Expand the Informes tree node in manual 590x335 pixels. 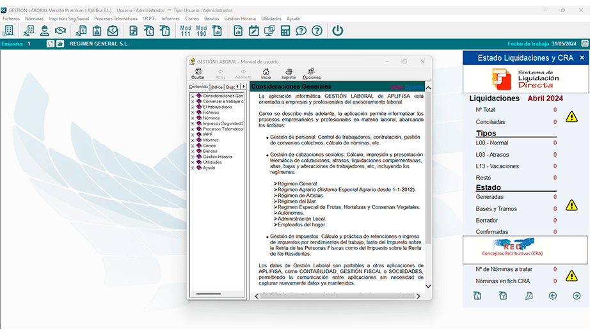tap(193, 140)
